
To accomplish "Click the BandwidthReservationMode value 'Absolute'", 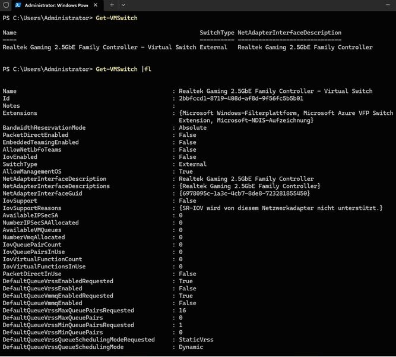I will coord(193,128).
